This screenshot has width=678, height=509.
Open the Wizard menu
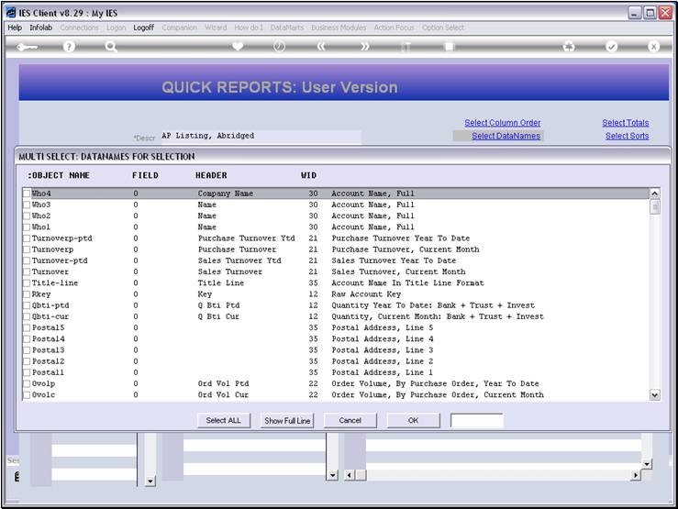click(x=216, y=28)
